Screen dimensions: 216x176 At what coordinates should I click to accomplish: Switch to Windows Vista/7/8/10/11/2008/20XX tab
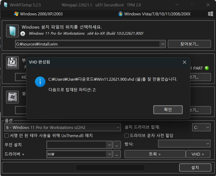point(154,14)
